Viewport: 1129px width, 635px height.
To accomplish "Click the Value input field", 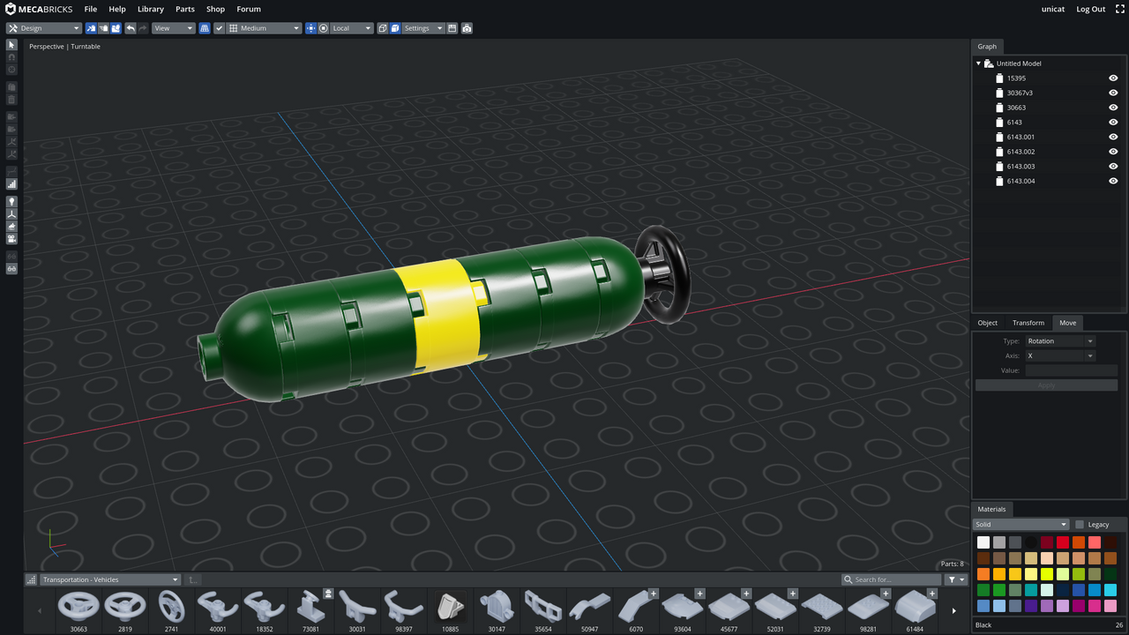I will pos(1071,370).
